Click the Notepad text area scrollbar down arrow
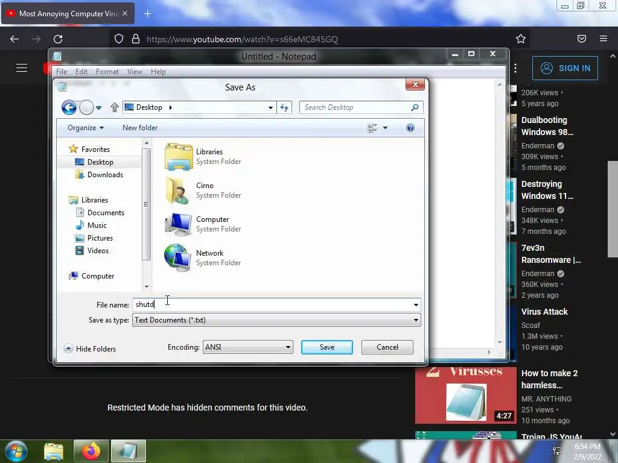618x463 pixels. pos(500,342)
